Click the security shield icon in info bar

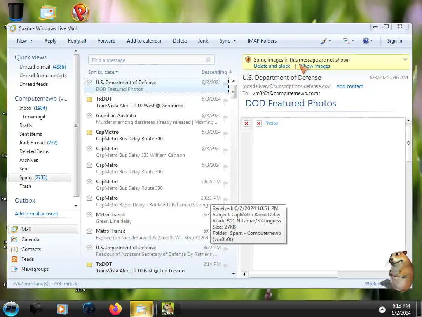[x=248, y=59]
